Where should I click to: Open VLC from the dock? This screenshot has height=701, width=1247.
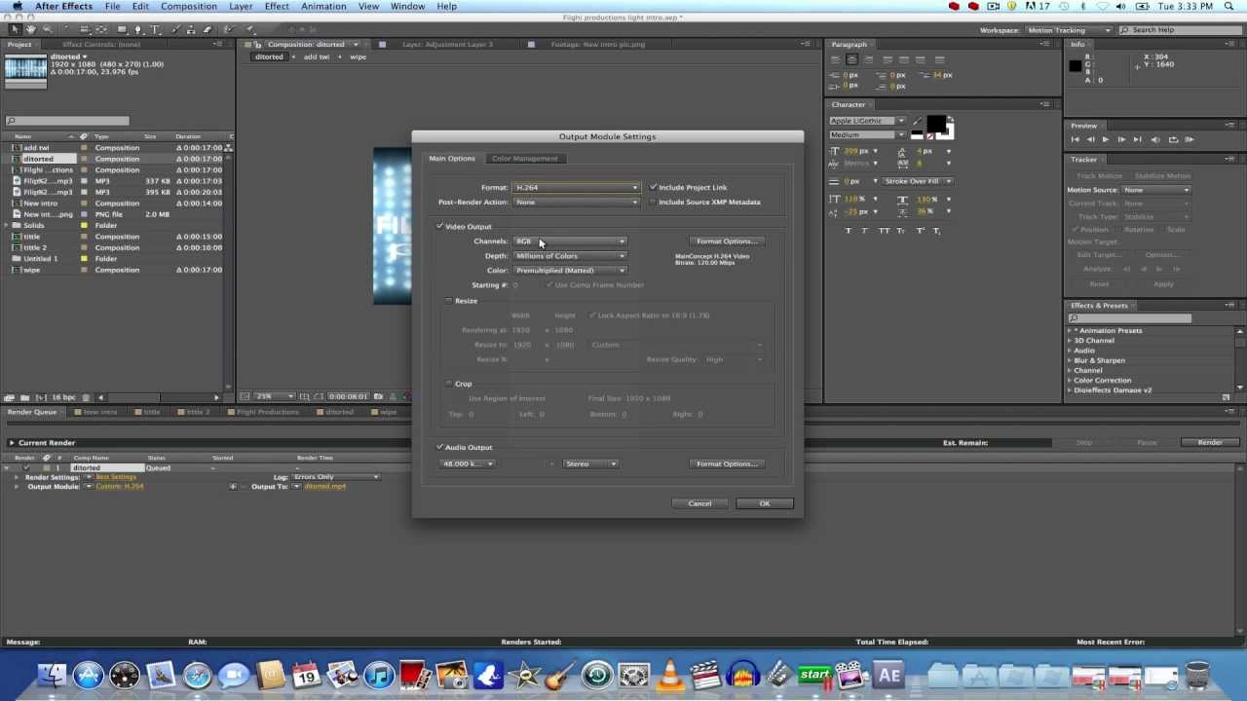669,675
